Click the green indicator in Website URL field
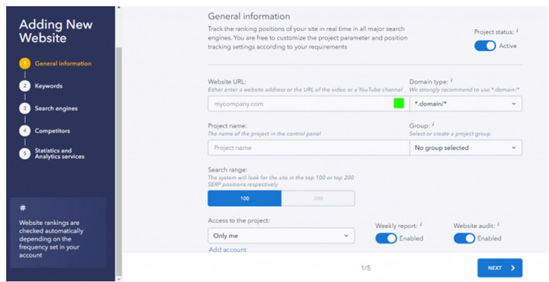Viewport: 549px width, 282px height. pos(399,103)
